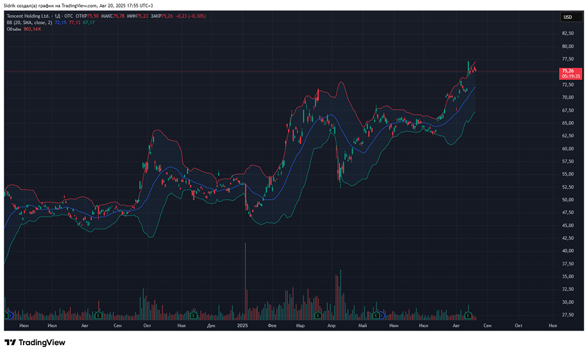Click the current price label 75,26
This screenshot has width=588, height=354.
pyautogui.click(x=571, y=73)
